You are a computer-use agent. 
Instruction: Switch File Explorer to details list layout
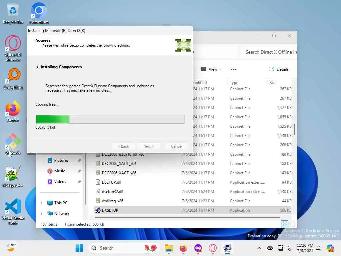click(x=285, y=224)
